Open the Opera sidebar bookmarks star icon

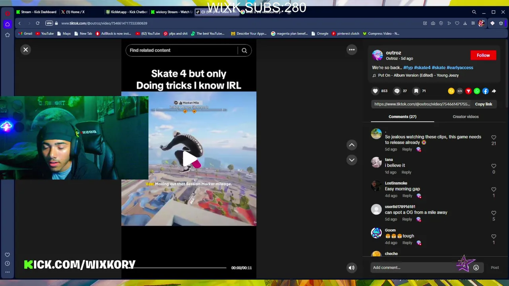point(7,35)
